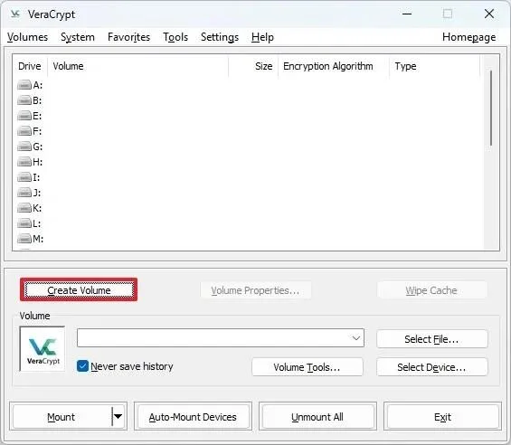Click the Select File... button
511x445 pixels.
[431, 339]
